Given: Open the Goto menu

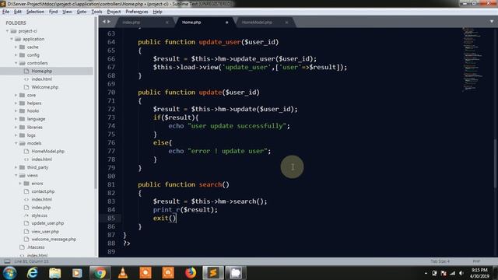Looking at the screenshot, I should (x=82, y=12).
